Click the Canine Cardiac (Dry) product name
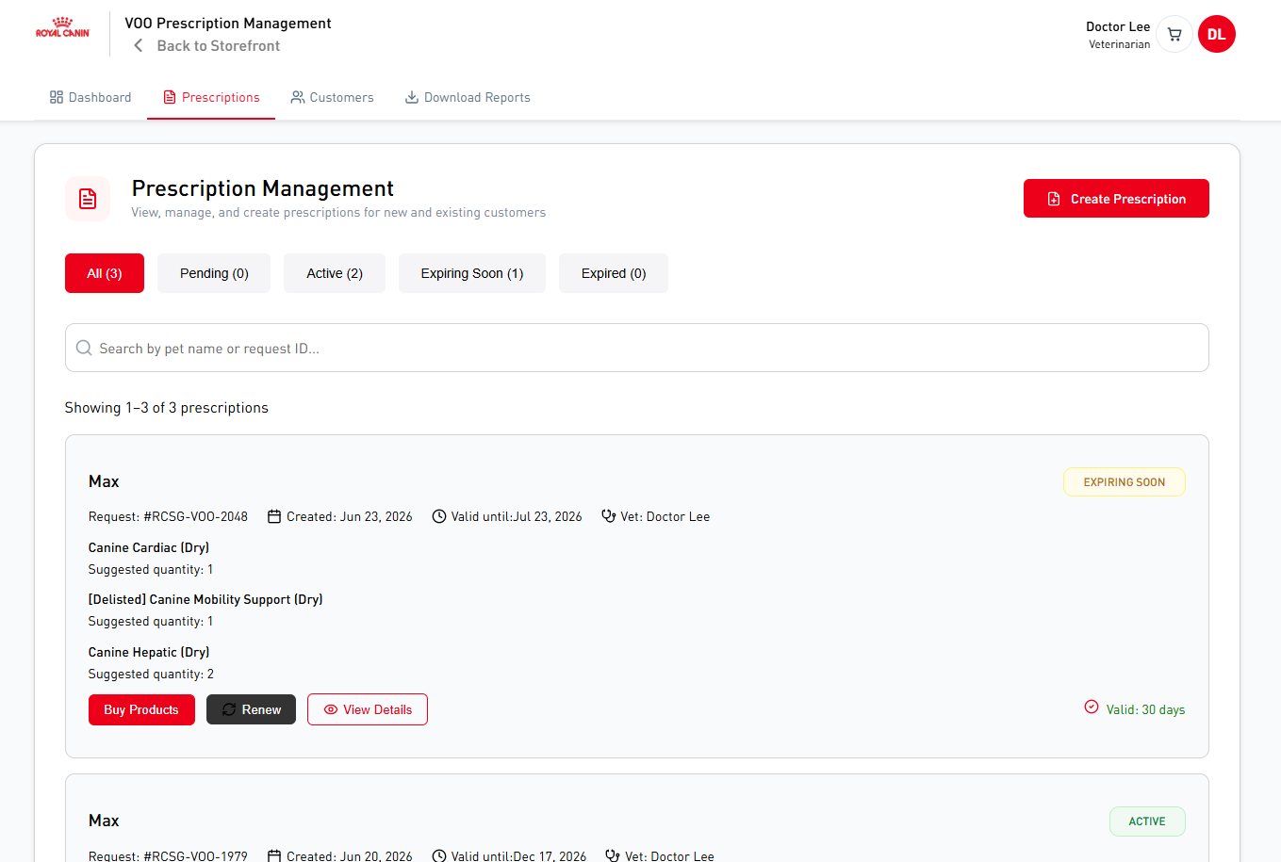Viewport: 1281px width, 862px height. click(149, 547)
